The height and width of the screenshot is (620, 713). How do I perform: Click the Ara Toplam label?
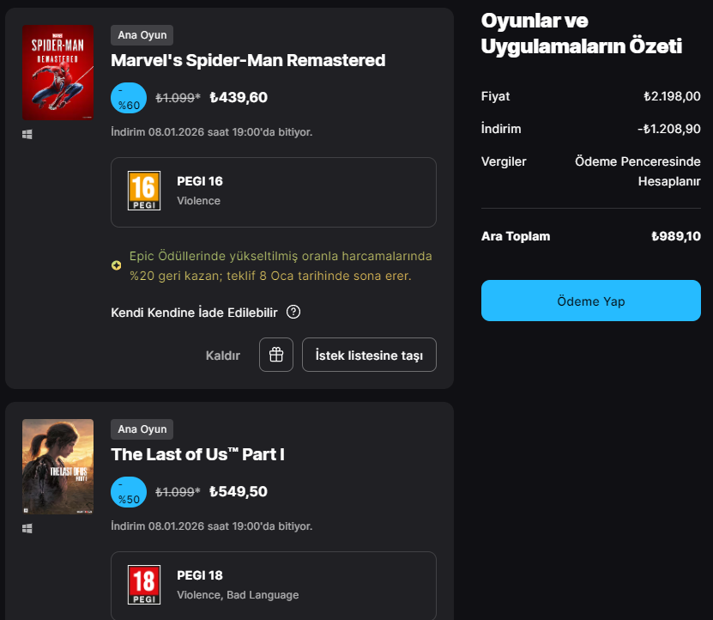pos(516,236)
